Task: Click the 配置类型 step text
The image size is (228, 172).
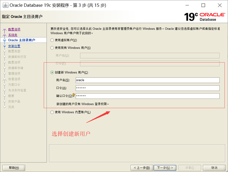Action: 14,51
